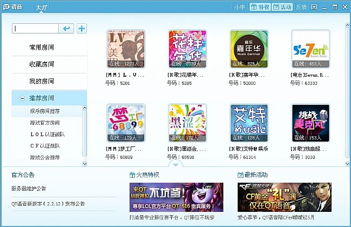Screen dimensions: 351x227
Task: Open the 活动 activities page
Action: 282,7
